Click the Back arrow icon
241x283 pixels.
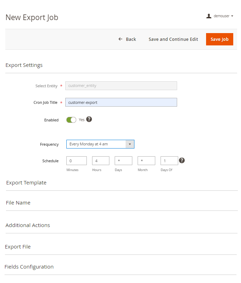coord(120,39)
